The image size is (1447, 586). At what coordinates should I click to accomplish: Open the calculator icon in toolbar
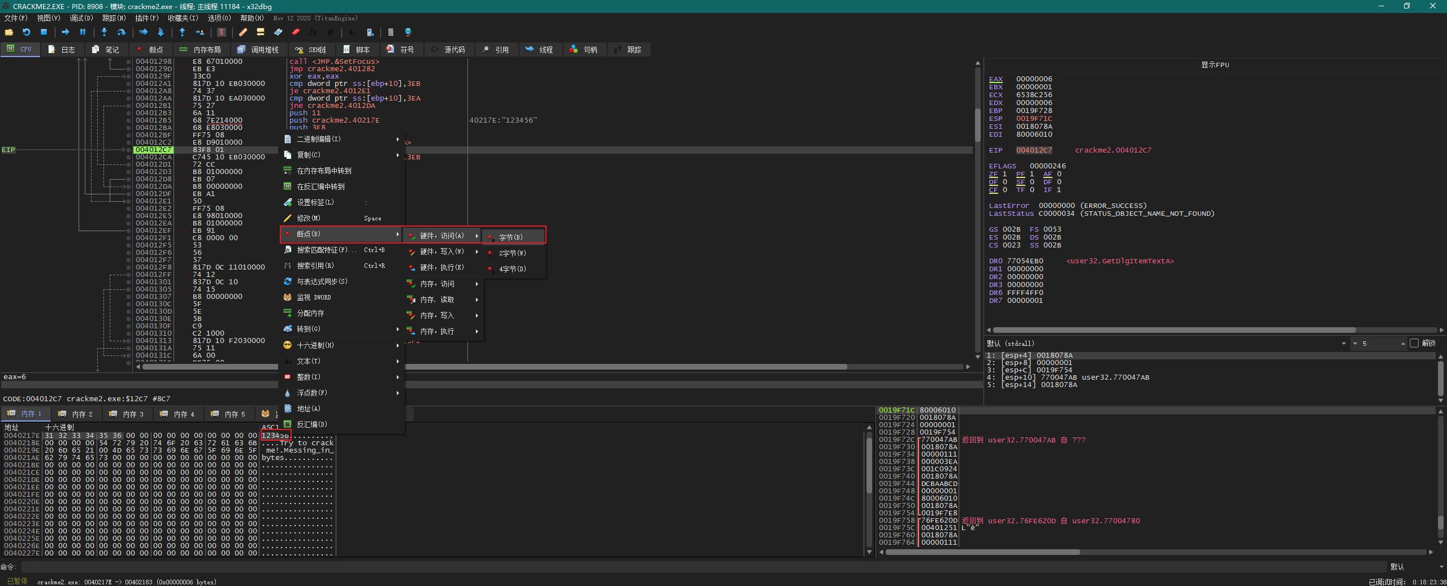(x=391, y=32)
